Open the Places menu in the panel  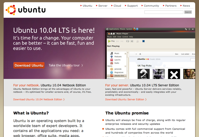pos(122,29)
